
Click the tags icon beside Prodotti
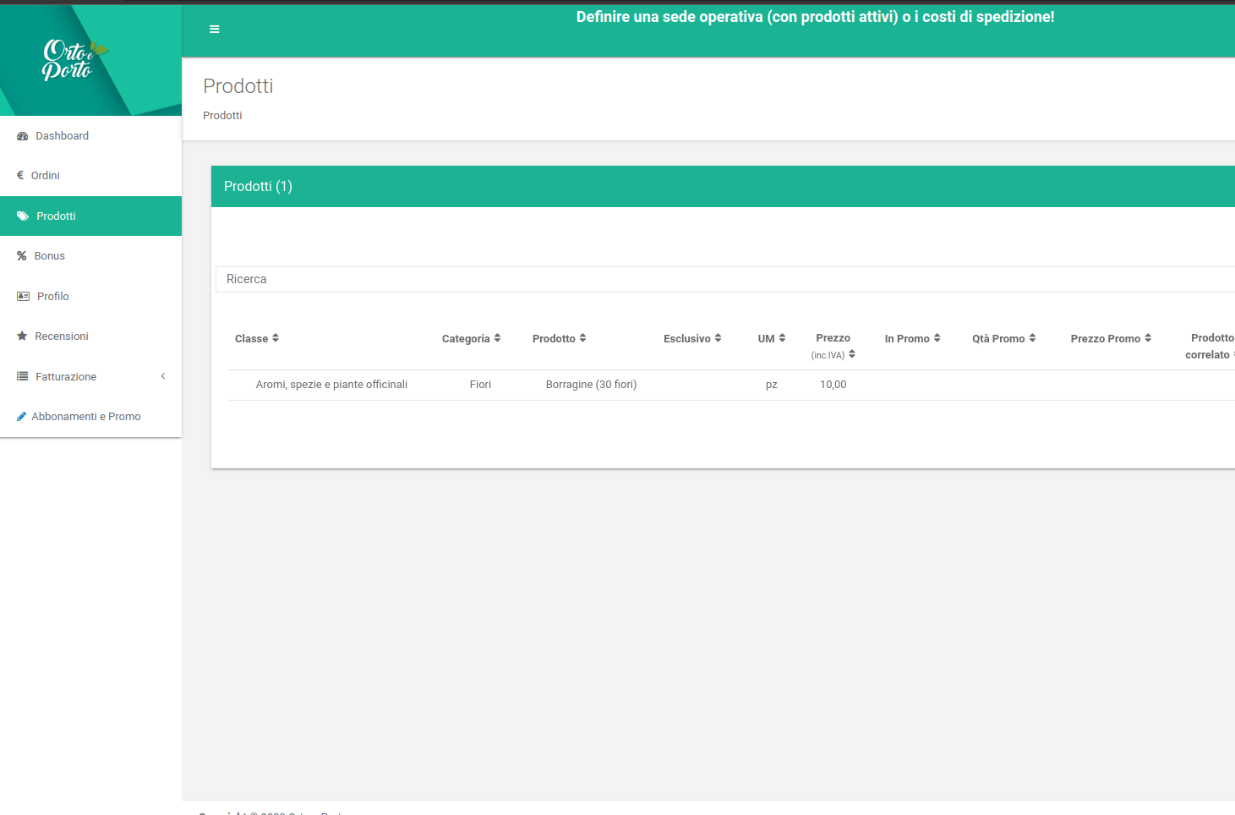click(23, 216)
